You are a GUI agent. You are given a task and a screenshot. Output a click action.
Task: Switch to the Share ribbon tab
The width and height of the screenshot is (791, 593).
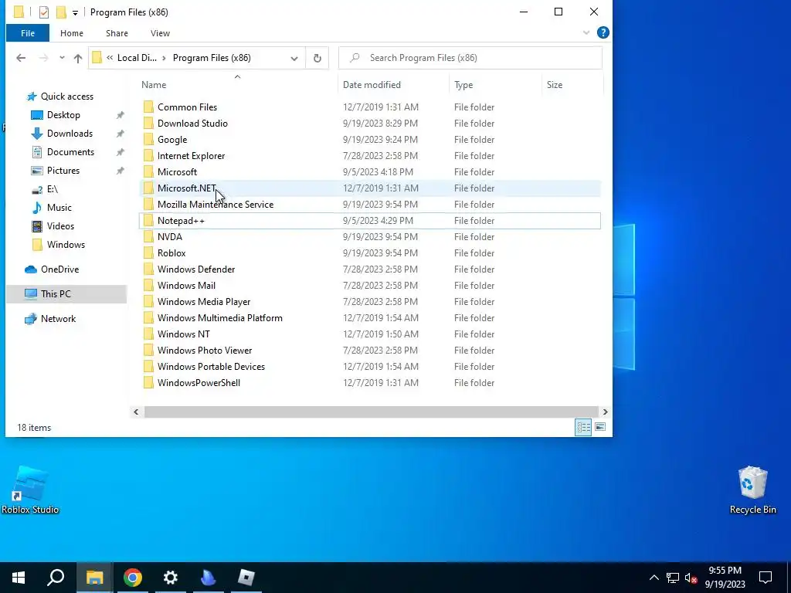[117, 33]
